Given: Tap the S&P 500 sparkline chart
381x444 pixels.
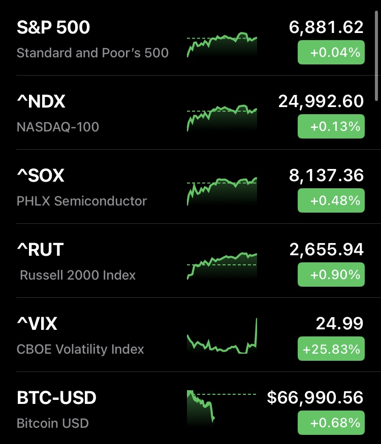Looking at the screenshot, I should [222, 45].
